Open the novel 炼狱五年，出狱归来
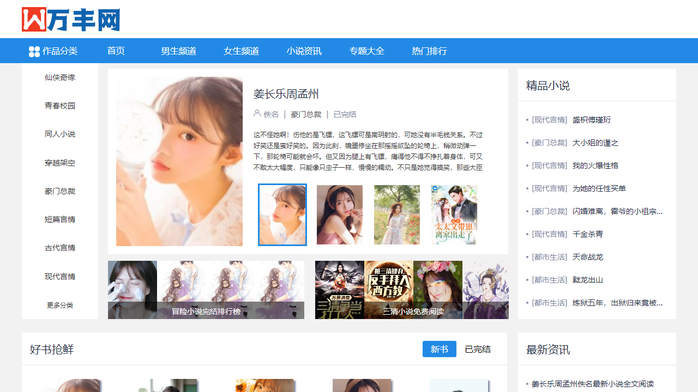The width and height of the screenshot is (698, 392). pyautogui.click(x=618, y=303)
